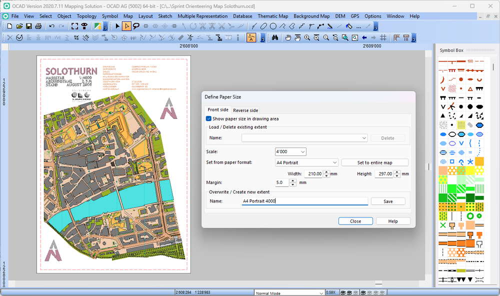Open the Topology menu

tap(86, 16)
